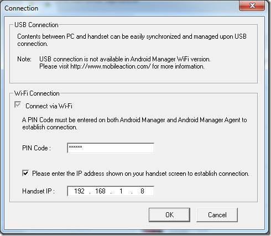The image size is (271, 236).
Task: Select the 192 octet of Handset IP
Action: pyautogui.click(x=79, y=191)
